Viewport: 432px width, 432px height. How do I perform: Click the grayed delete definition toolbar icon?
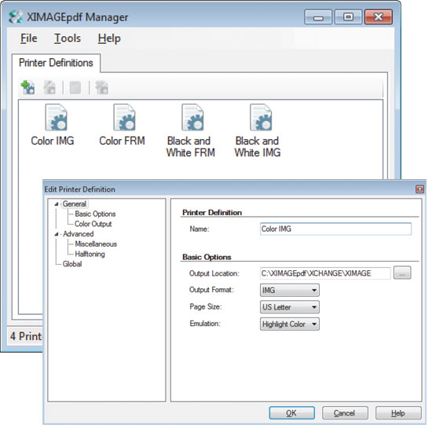pos(75,87)
